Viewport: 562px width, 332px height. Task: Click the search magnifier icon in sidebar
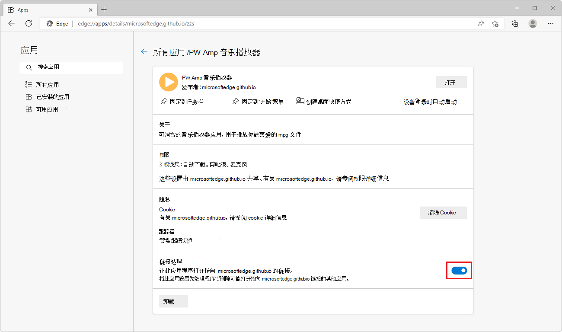click(29, 67)
